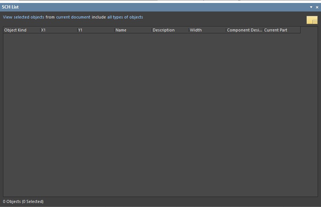Sort by the Y1 column header
Screen dimensions: 321x207
click(96, 30)
